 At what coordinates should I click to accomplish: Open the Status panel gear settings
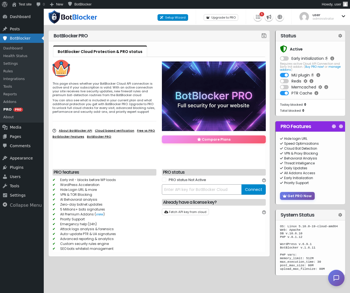(340, 36)
